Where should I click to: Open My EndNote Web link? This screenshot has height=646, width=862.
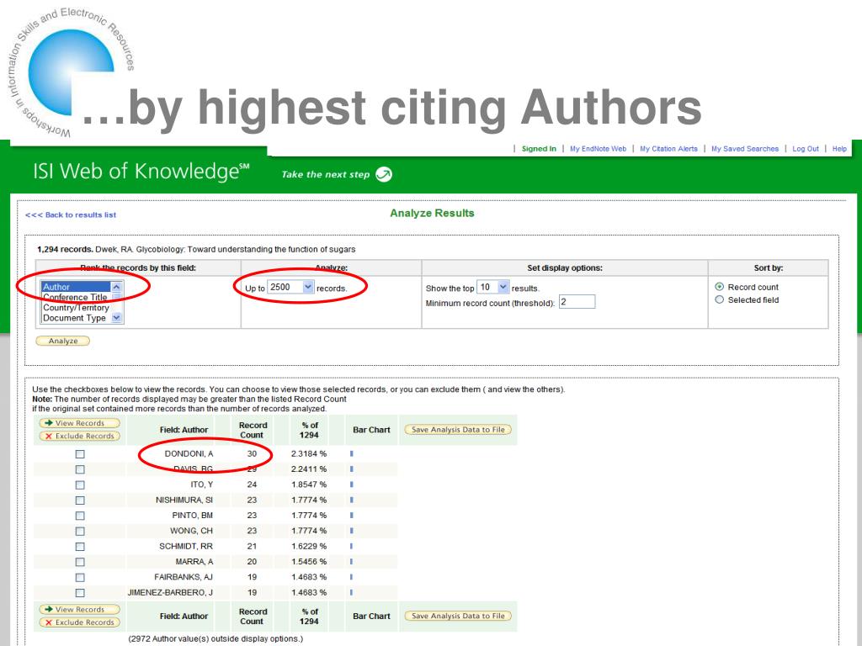point(599,149)
